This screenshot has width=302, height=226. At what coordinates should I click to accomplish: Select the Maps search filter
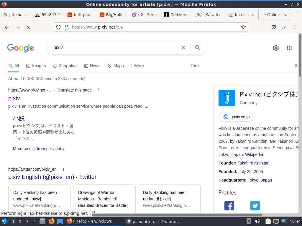pyautogui.click(x=116, y=66)
